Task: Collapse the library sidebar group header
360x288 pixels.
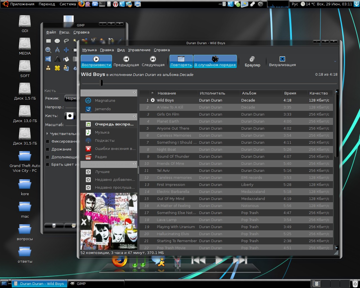Action: point(109,116)
